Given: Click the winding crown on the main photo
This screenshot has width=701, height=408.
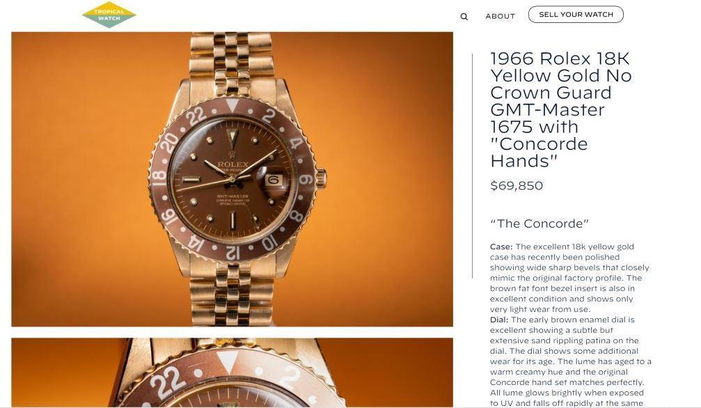Looking at the screenshot, I should click(322, 178).
